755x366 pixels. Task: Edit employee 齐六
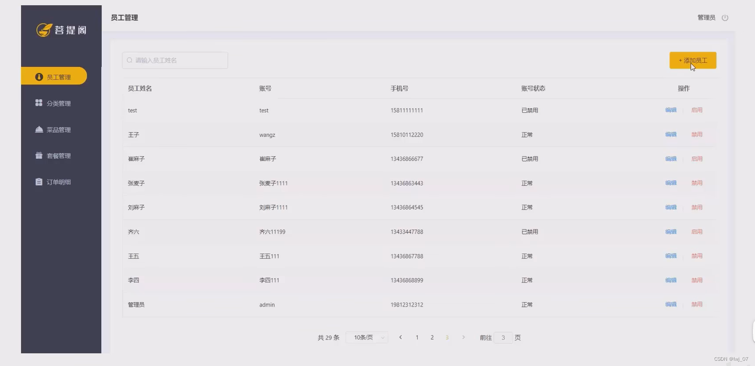point(671,232)
